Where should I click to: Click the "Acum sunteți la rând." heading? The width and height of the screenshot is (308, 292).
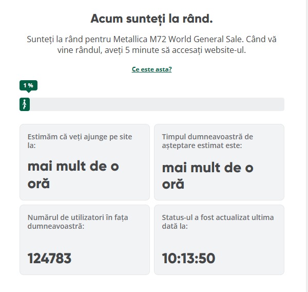click(x=151, y=19)
